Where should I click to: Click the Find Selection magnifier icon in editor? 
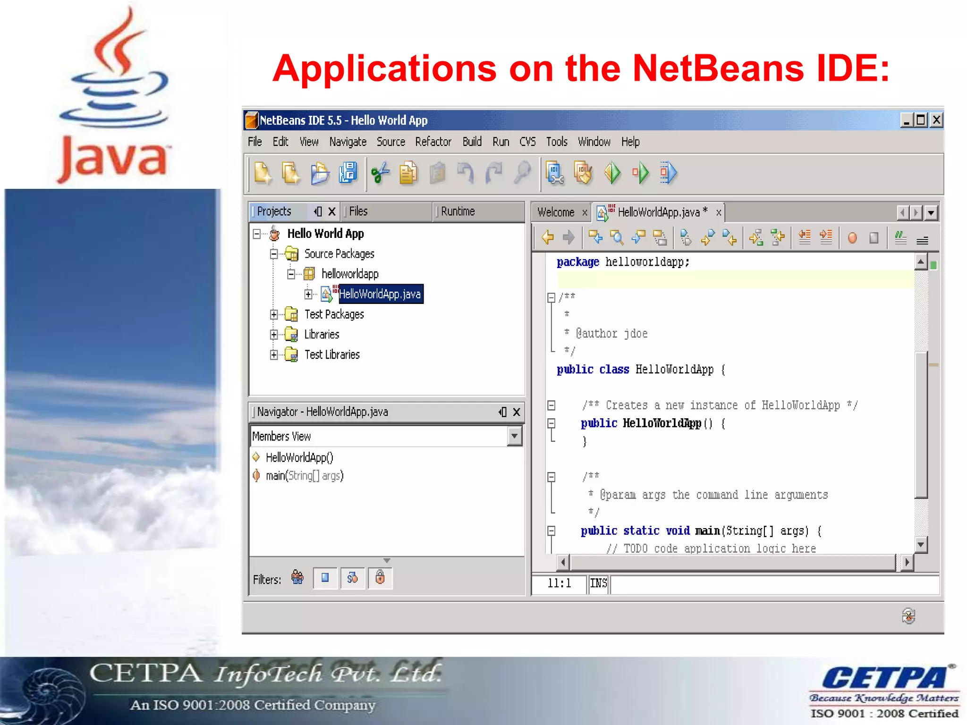point(617,237)
